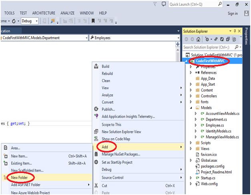The height and width of the screenshot is (195, 251).
Task: Open the HELP menu
Action: [x=103, y=13]
